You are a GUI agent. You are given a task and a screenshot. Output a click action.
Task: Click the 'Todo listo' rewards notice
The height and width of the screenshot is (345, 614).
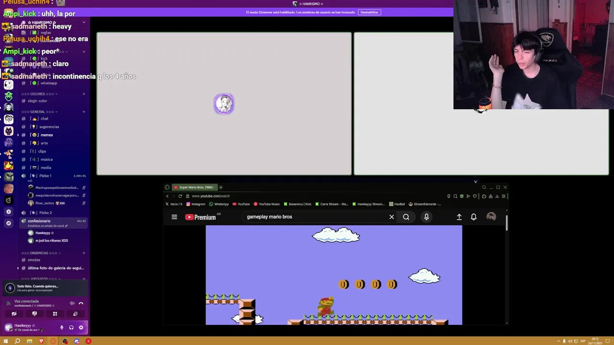click(45, 288)
